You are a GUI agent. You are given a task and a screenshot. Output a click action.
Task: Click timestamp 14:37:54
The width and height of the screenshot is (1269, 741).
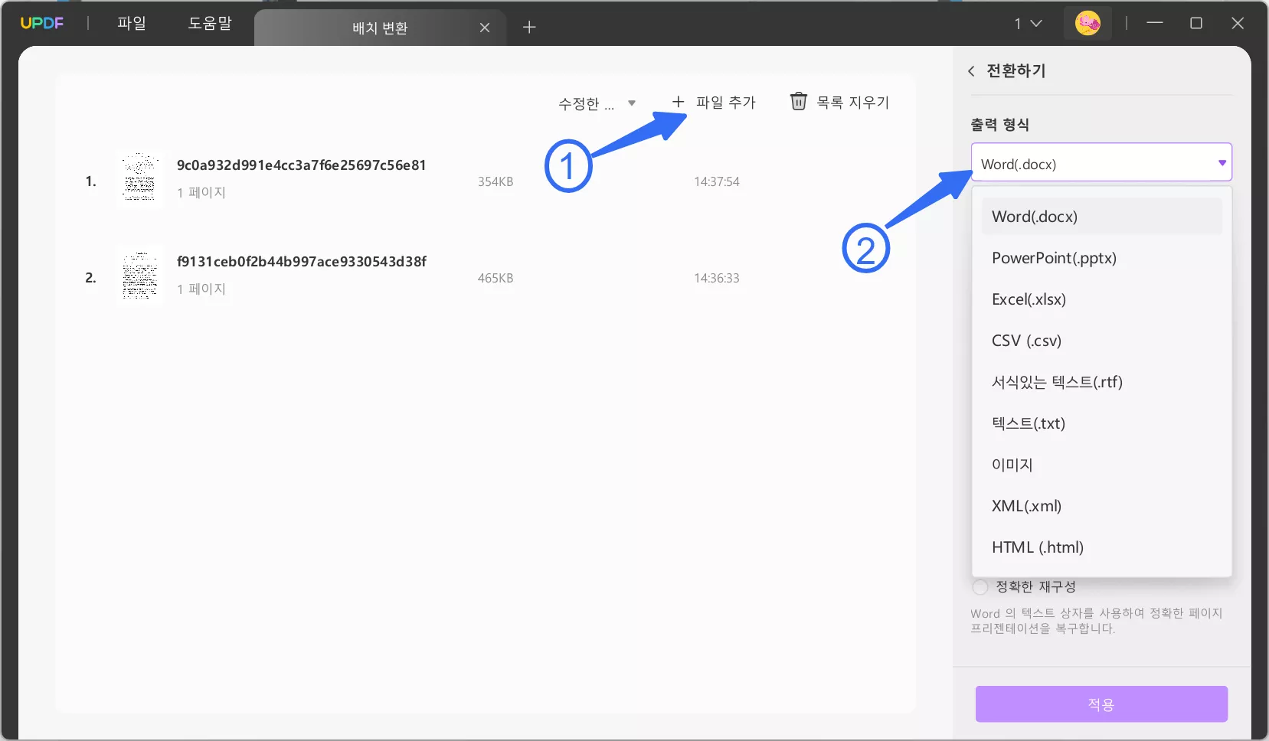[x=717, y=182]
